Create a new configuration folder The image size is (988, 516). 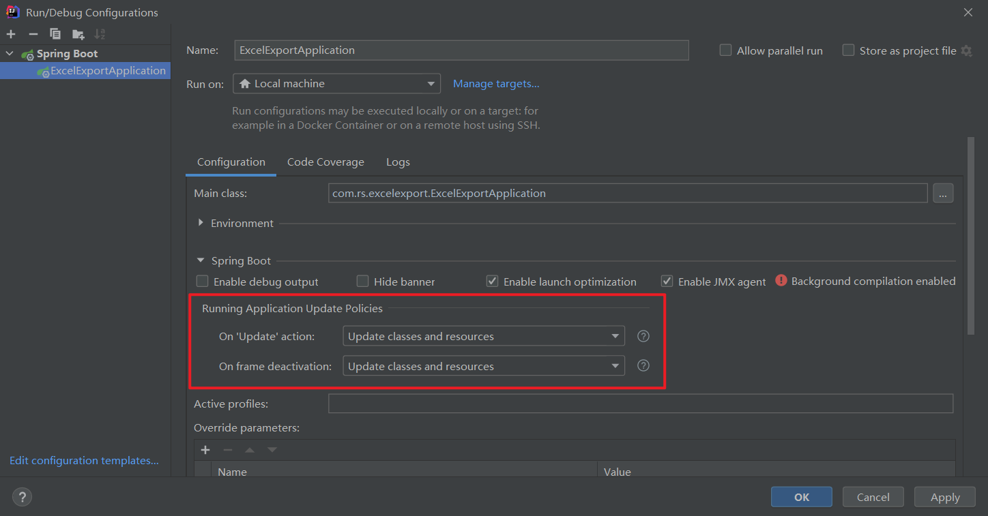78,34
